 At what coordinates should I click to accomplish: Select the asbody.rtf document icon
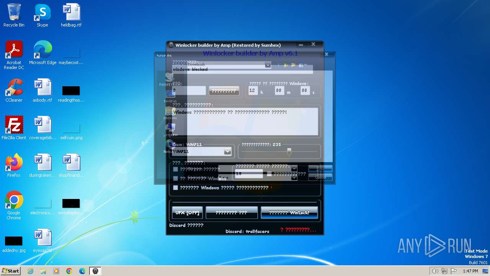coord(42,90)
